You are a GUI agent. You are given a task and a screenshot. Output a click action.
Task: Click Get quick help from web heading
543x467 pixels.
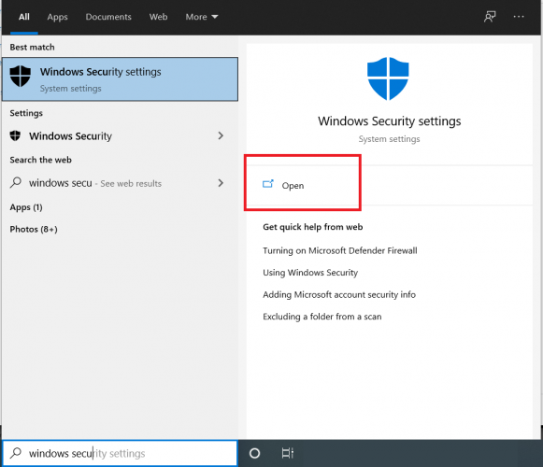313,227
